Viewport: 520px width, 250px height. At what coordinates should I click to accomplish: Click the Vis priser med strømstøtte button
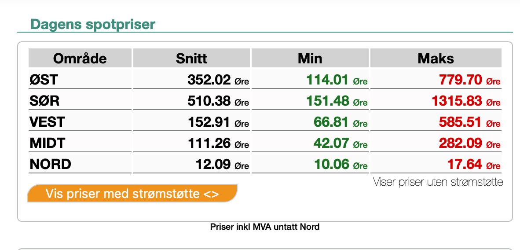click(x=132, y=194)
